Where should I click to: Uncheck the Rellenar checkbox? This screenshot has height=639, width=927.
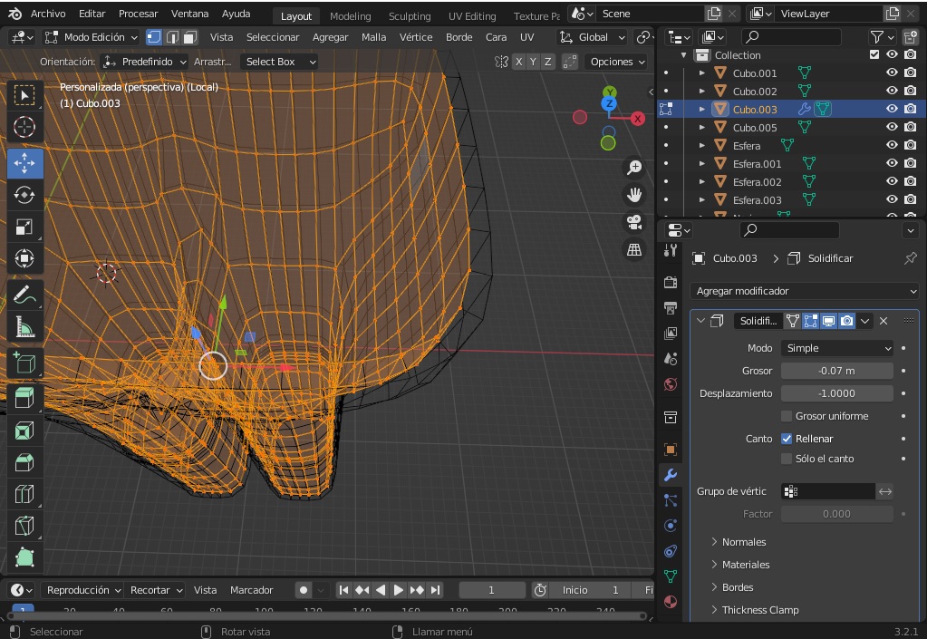click(787, 439)
